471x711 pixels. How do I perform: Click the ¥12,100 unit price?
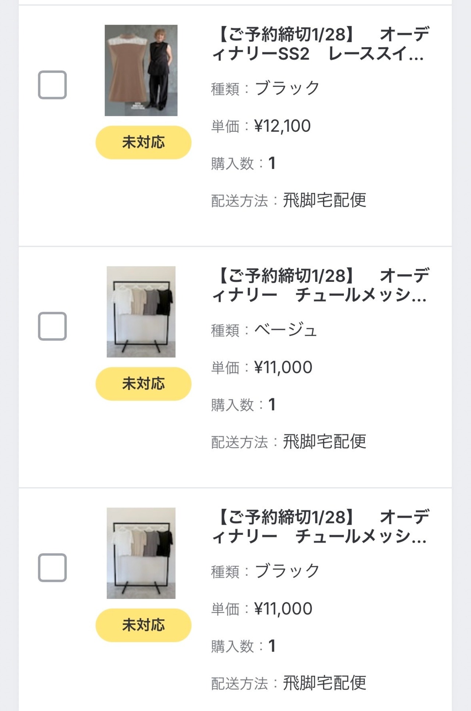[x=282, y=126]
